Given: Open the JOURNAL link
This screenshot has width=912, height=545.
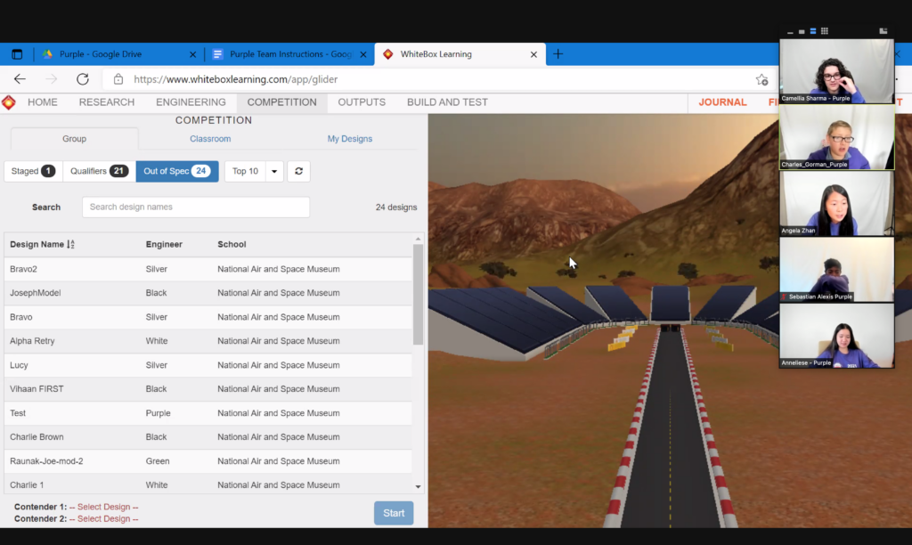Looking at the screenshot, I should pyautogui.click(x=722, y=102).
